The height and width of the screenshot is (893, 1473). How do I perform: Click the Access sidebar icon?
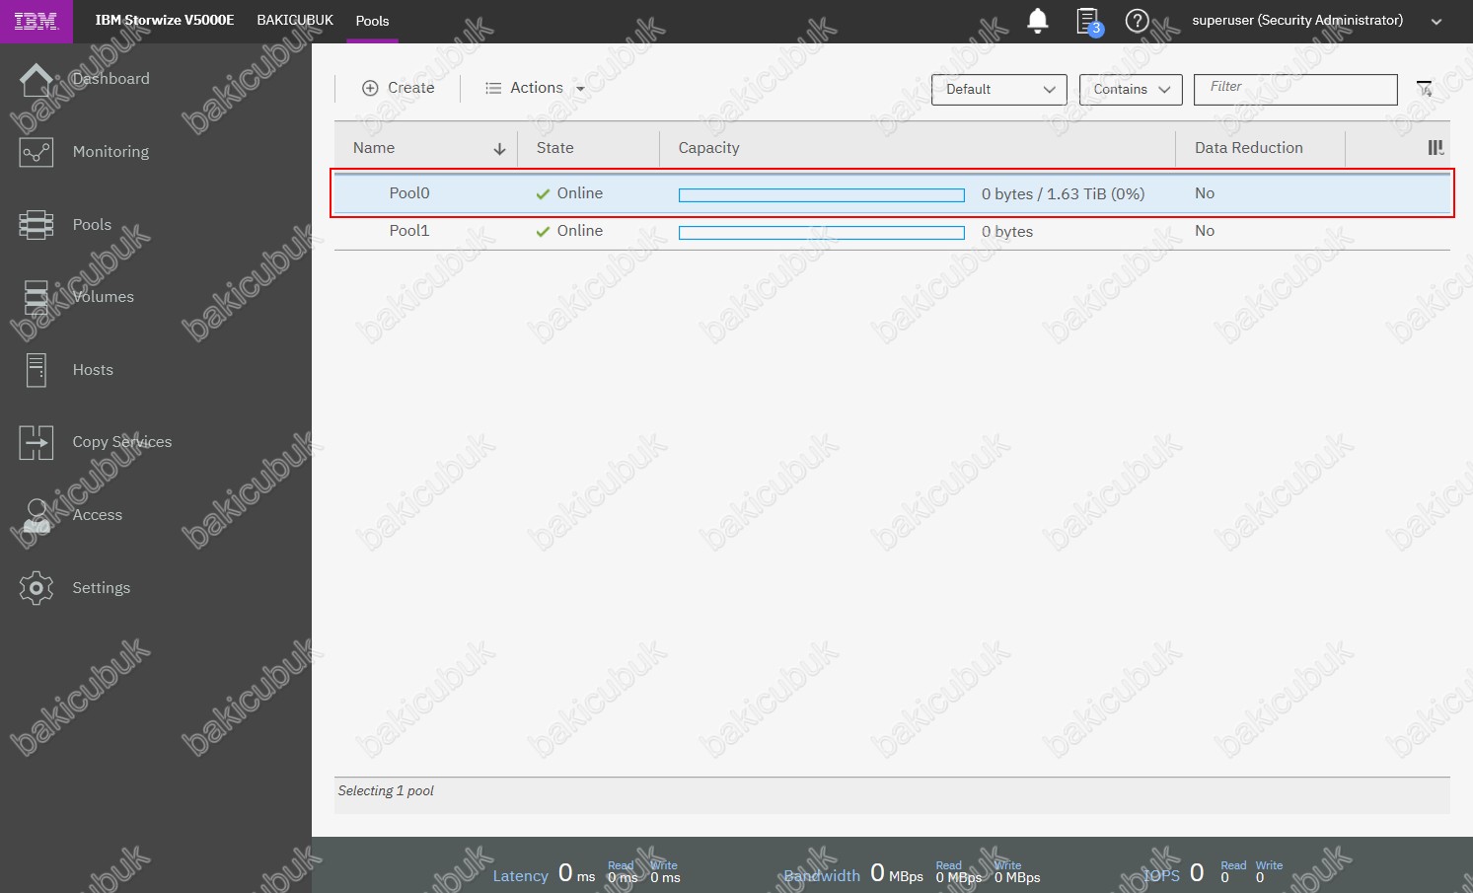click(x=37, y=515)
